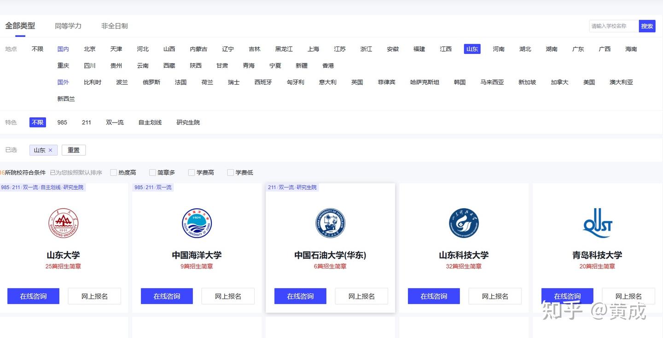Select the 哈萨克斯坦 country filter
Viewport: 663px width, 338px height.
(x=425, y=82)
